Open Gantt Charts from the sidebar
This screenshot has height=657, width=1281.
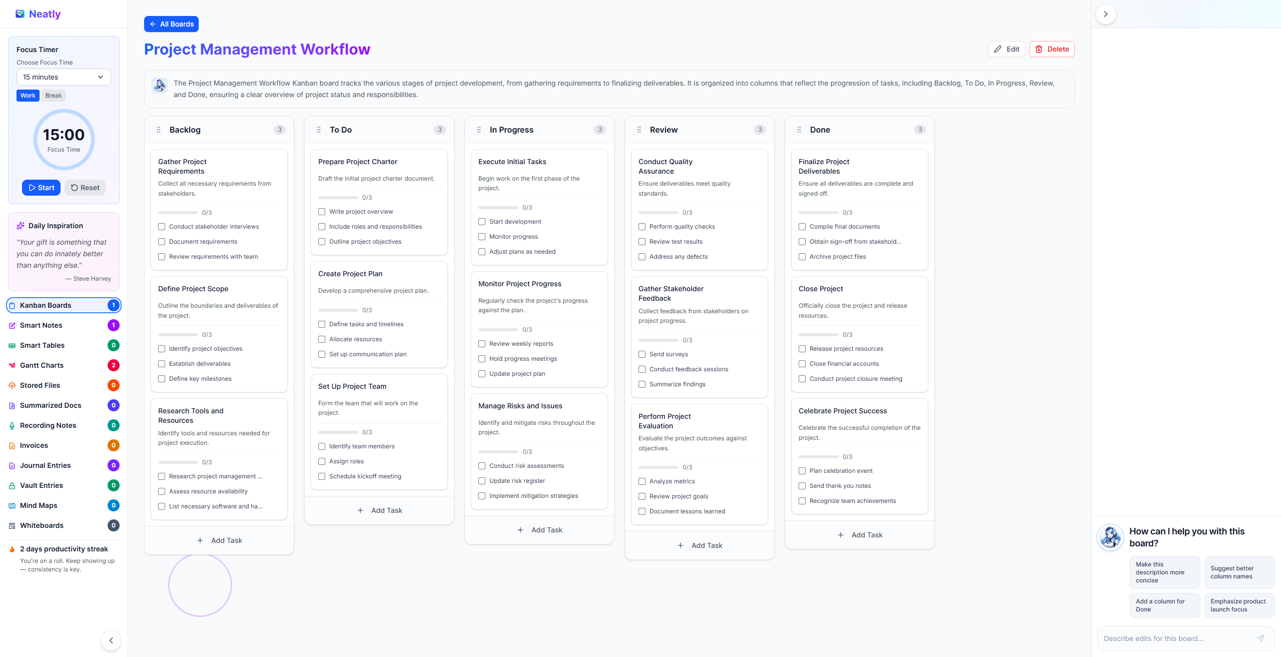tap(42, 365)
